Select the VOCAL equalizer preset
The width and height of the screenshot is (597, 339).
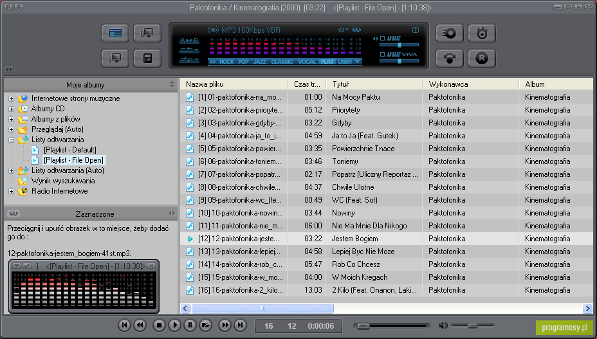tap(307, 62)
